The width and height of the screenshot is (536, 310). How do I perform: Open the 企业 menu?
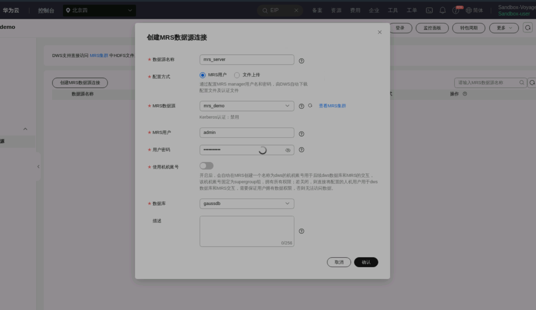(374, 11)
